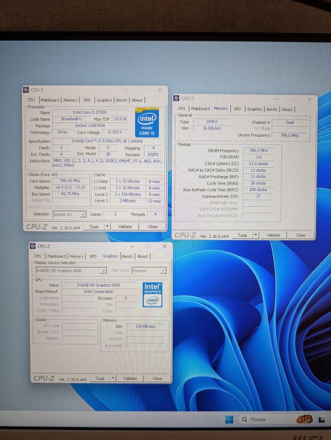Image resolution: width=331 pixels, height=440 pixels.
Task: Close the Graphics CPU-Z window with X
Action: pyautogui.click(x=165, y=246)
